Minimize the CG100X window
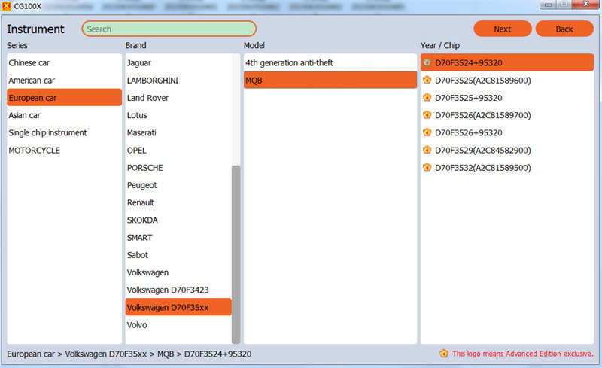The image size is (602, 368). [x=549, y=5]
